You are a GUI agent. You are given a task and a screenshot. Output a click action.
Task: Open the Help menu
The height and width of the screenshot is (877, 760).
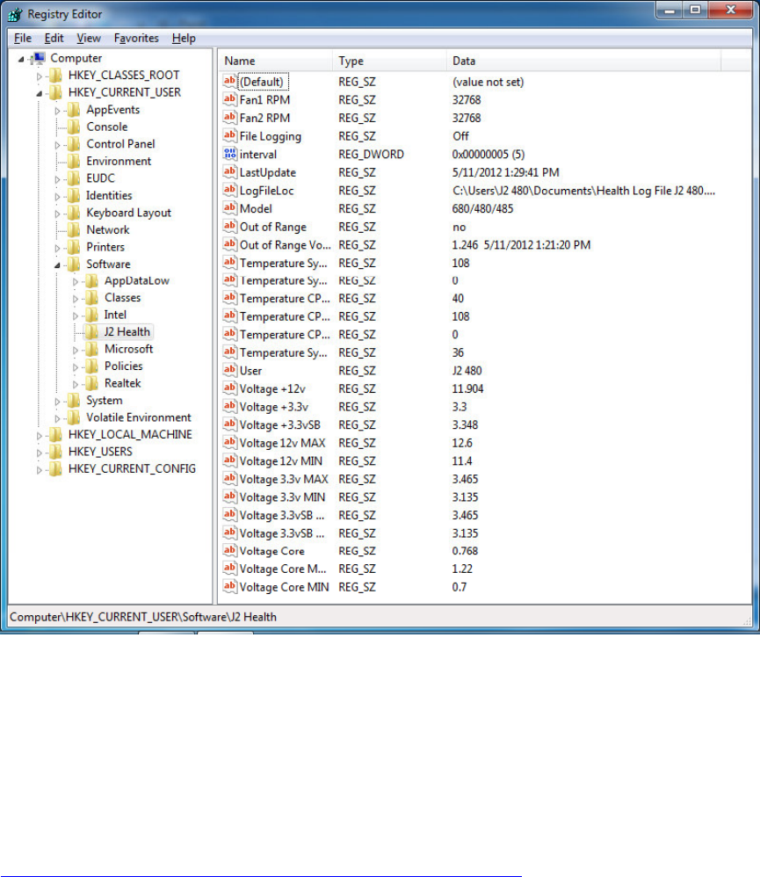[x=184, y=38]
